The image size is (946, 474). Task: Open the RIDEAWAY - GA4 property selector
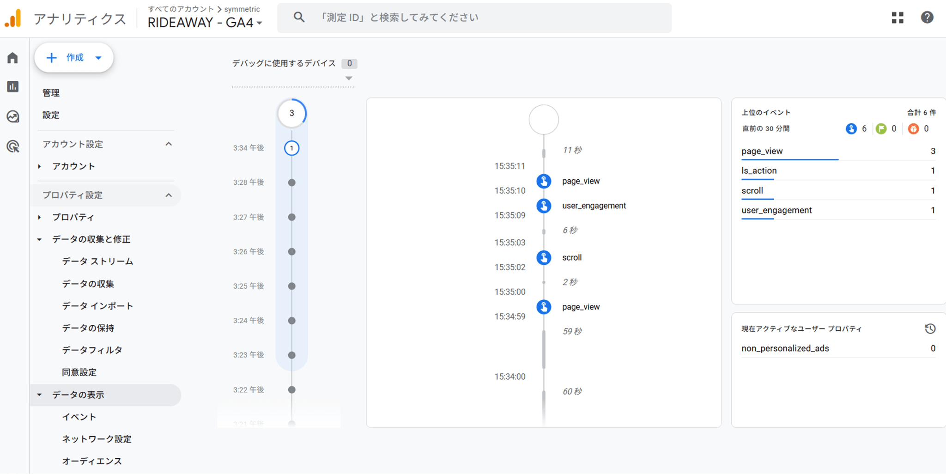tap(205, 22)
